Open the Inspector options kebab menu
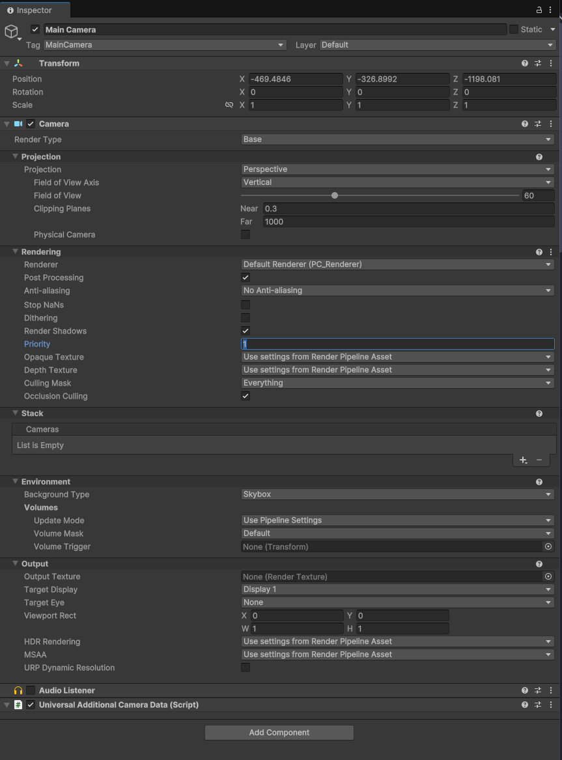This screenshot has width=562, height=760. [551, 10]
